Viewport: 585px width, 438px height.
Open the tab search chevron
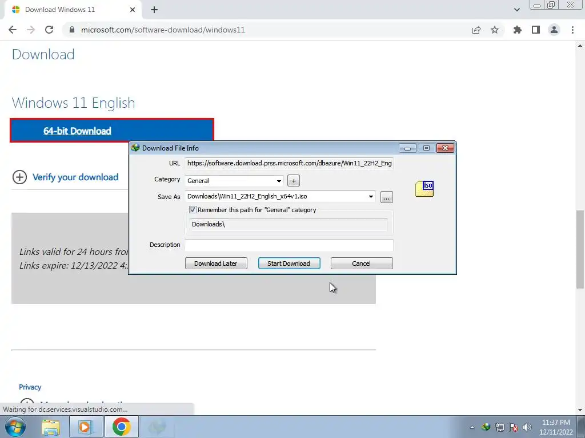tap(516, 10)
